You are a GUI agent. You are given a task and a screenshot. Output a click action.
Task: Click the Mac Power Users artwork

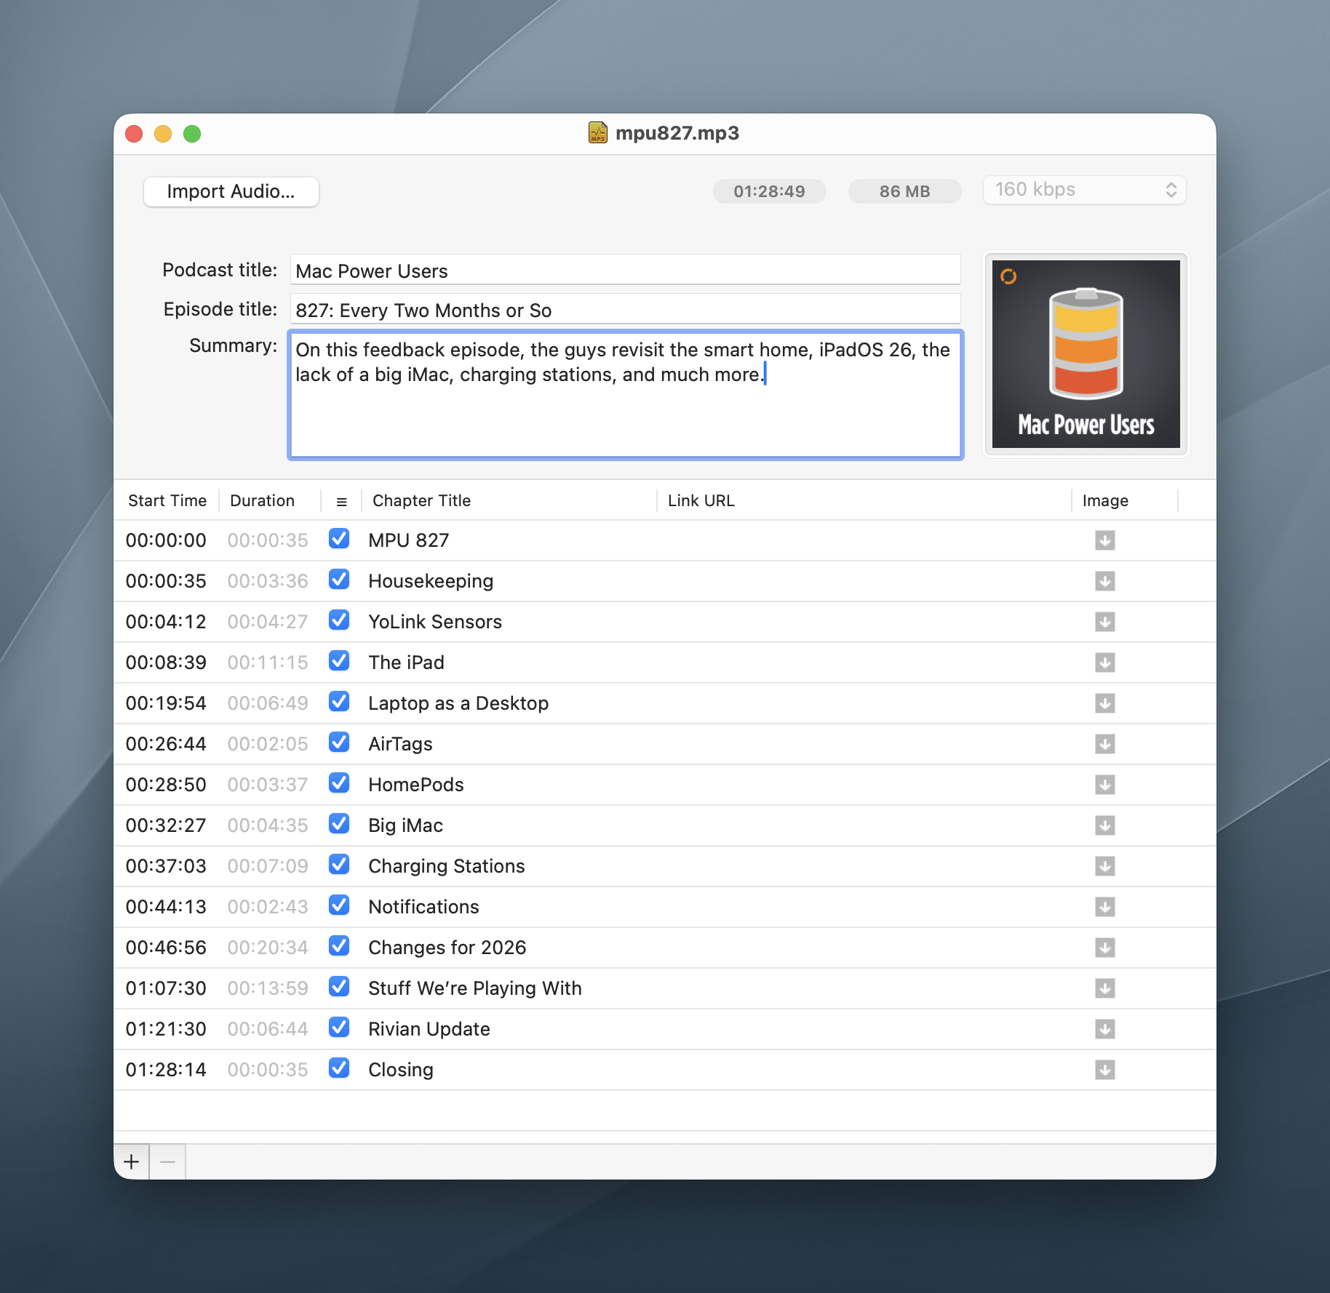1086,354
